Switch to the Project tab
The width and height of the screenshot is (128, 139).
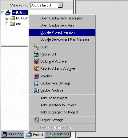pos(35,135)
